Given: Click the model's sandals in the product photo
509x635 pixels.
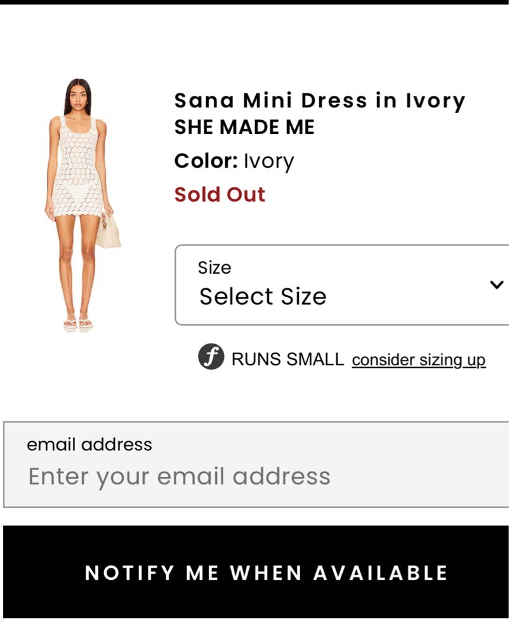Looking at the screenshot, I should [x=78, y=323].
